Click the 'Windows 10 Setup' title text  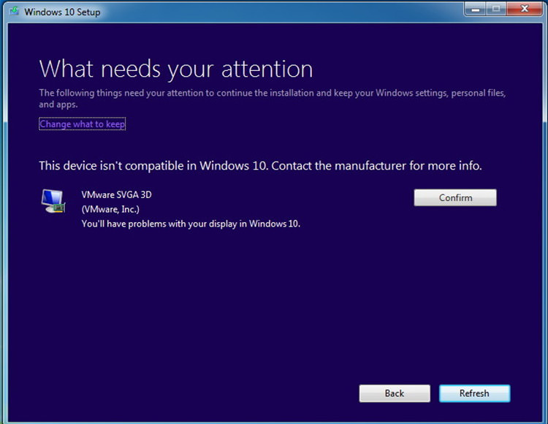[62, 12]
